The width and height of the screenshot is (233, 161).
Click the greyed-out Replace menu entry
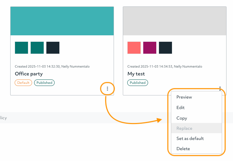184,128
